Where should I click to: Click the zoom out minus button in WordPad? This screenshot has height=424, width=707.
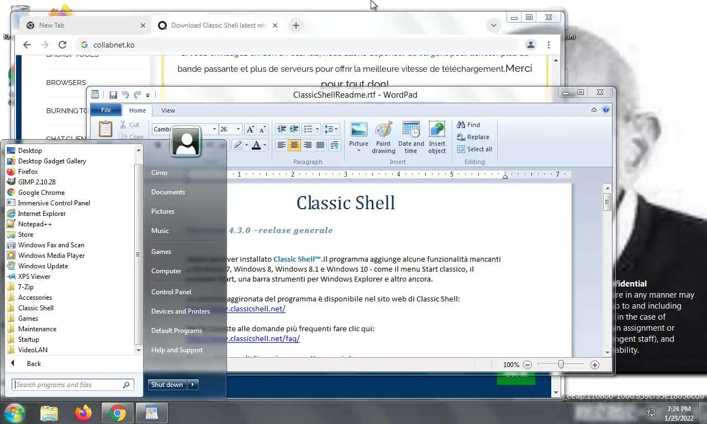[x=527, y=365]
